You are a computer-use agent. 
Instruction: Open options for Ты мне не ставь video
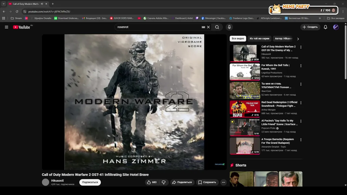tap(301, 84)
